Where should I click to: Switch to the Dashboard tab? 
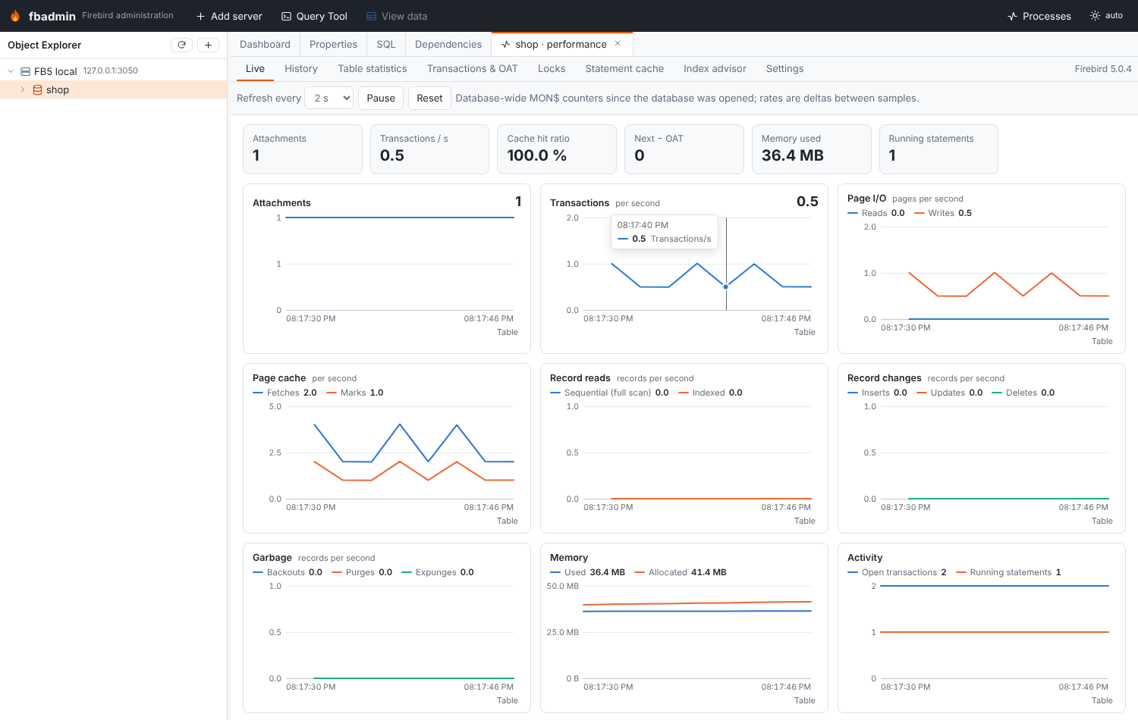point(265,44)
